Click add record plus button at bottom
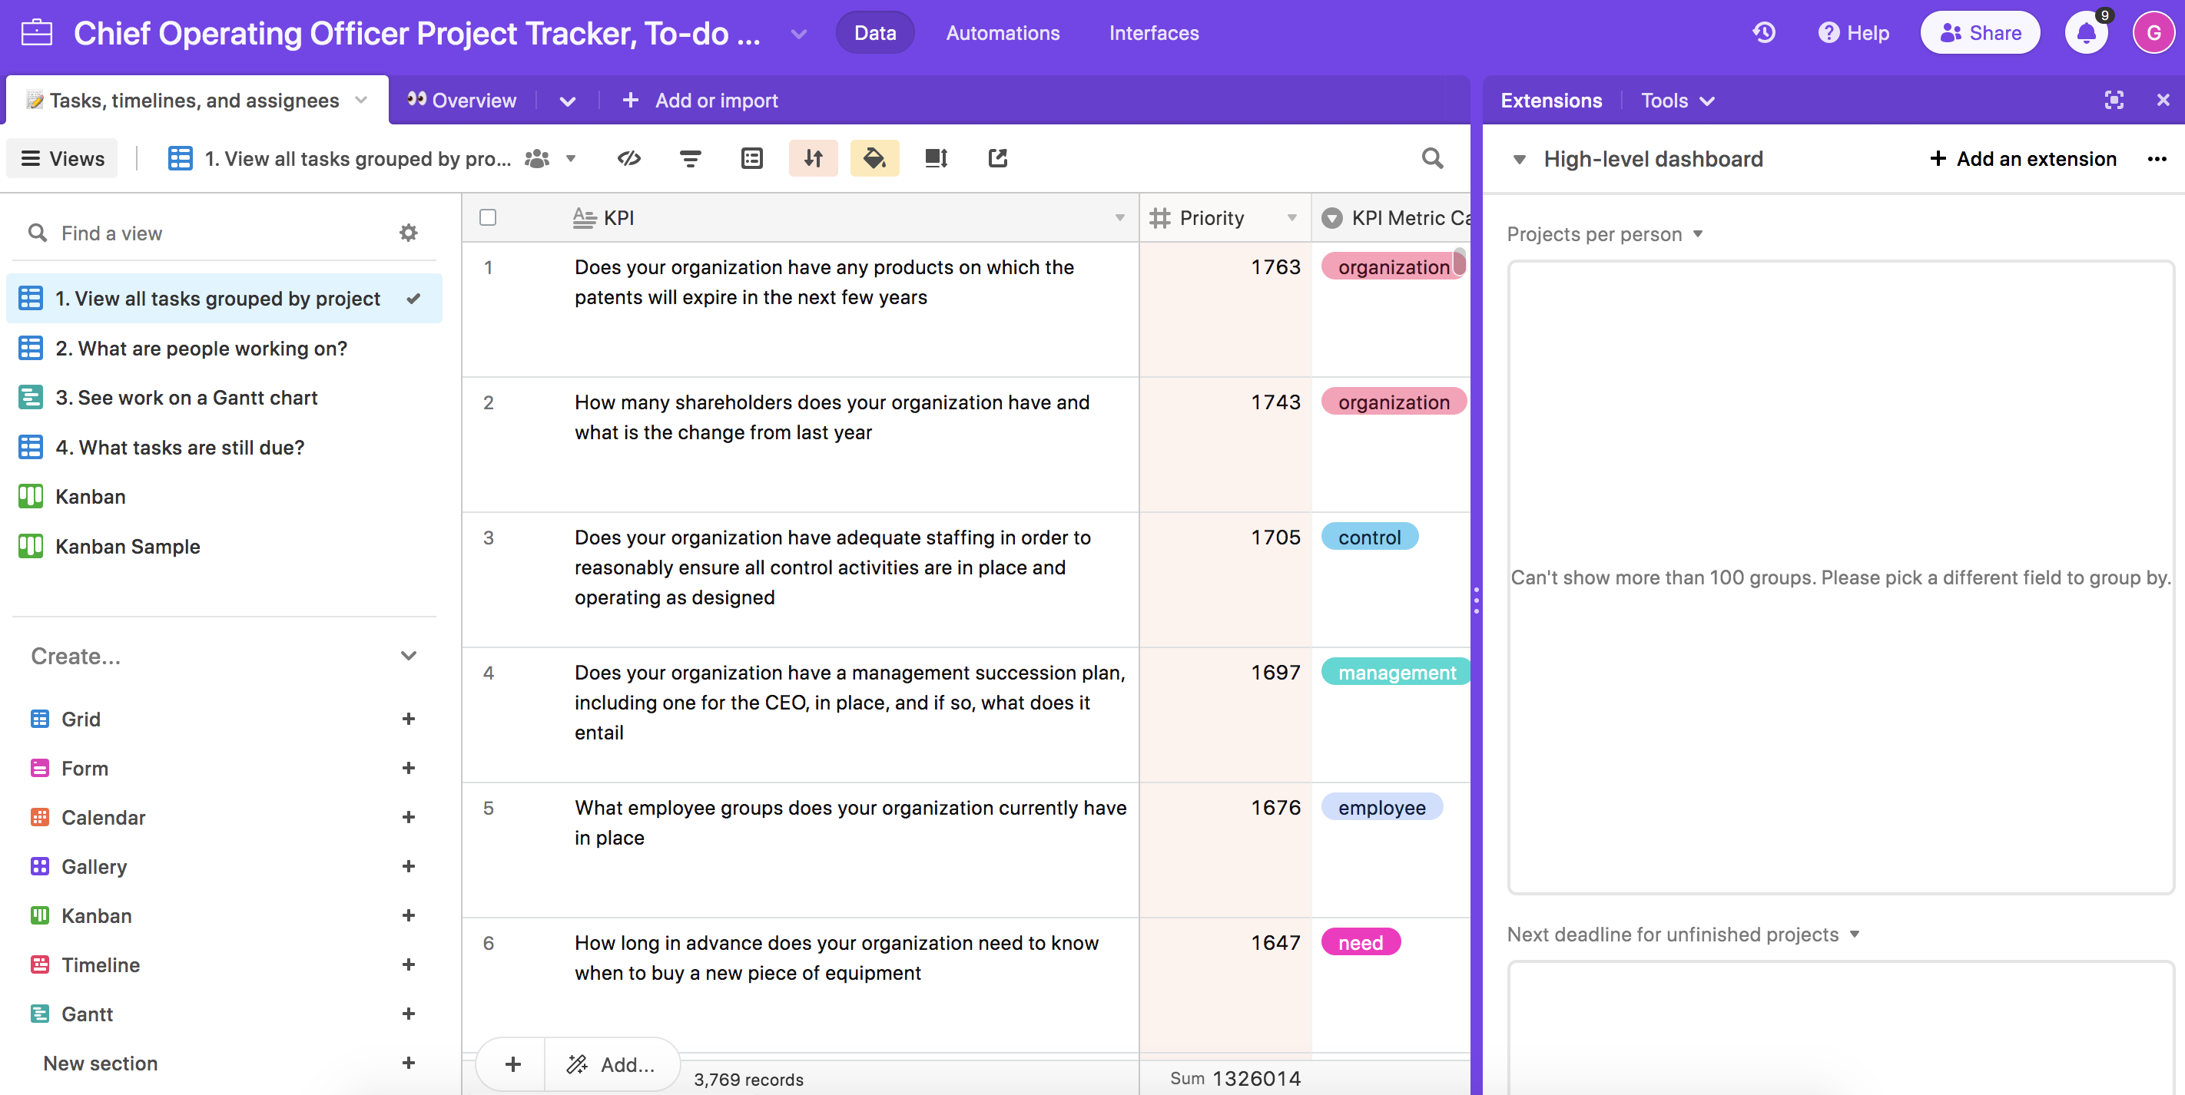2185x1095 pixels. [x=512, y=1064]
